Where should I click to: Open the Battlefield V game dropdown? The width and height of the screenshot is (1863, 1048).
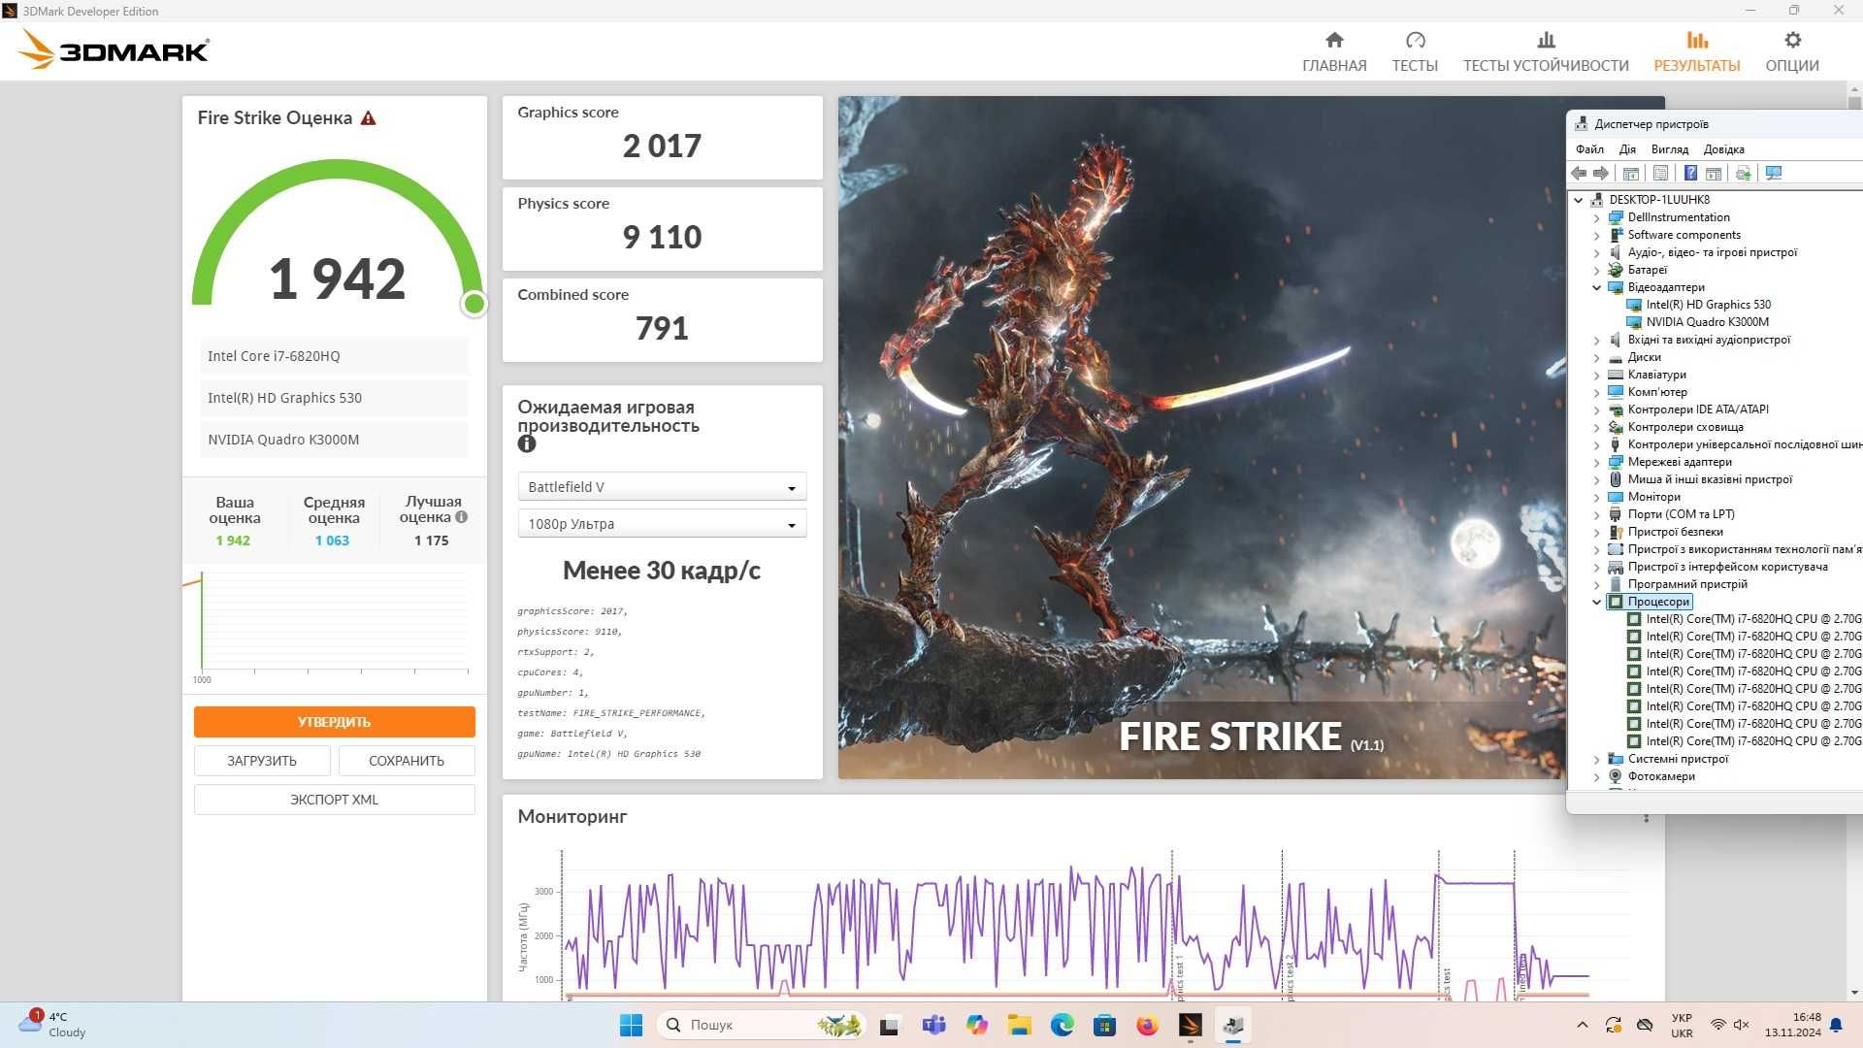pyautogui.click(x=662, y=487)
